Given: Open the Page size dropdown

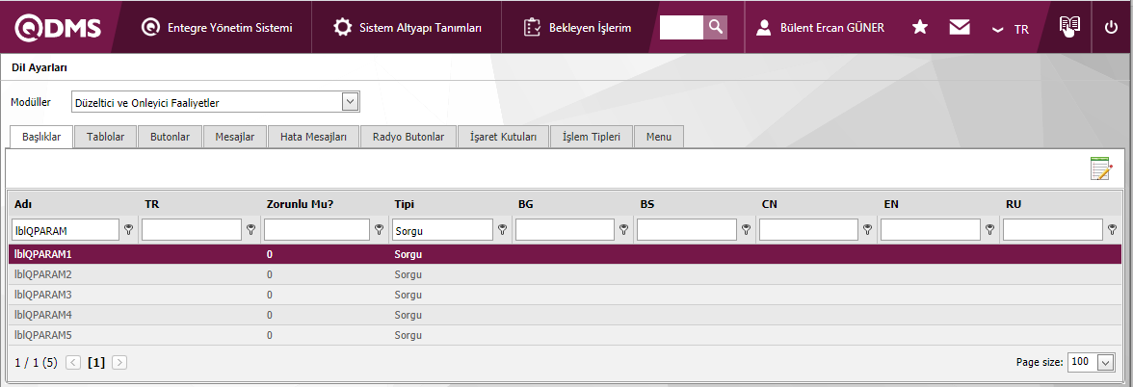Looking at the screenshot, I should [x=1105, y=363].
